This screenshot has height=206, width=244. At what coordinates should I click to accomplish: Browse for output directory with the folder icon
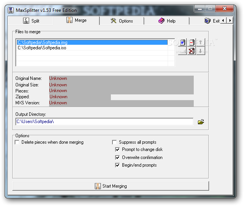pos(201,122)
